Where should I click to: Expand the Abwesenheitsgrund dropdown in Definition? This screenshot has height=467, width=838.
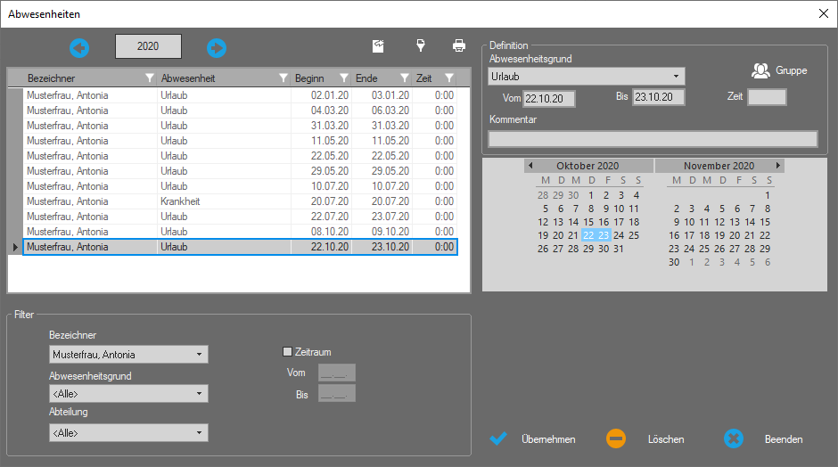677,77
